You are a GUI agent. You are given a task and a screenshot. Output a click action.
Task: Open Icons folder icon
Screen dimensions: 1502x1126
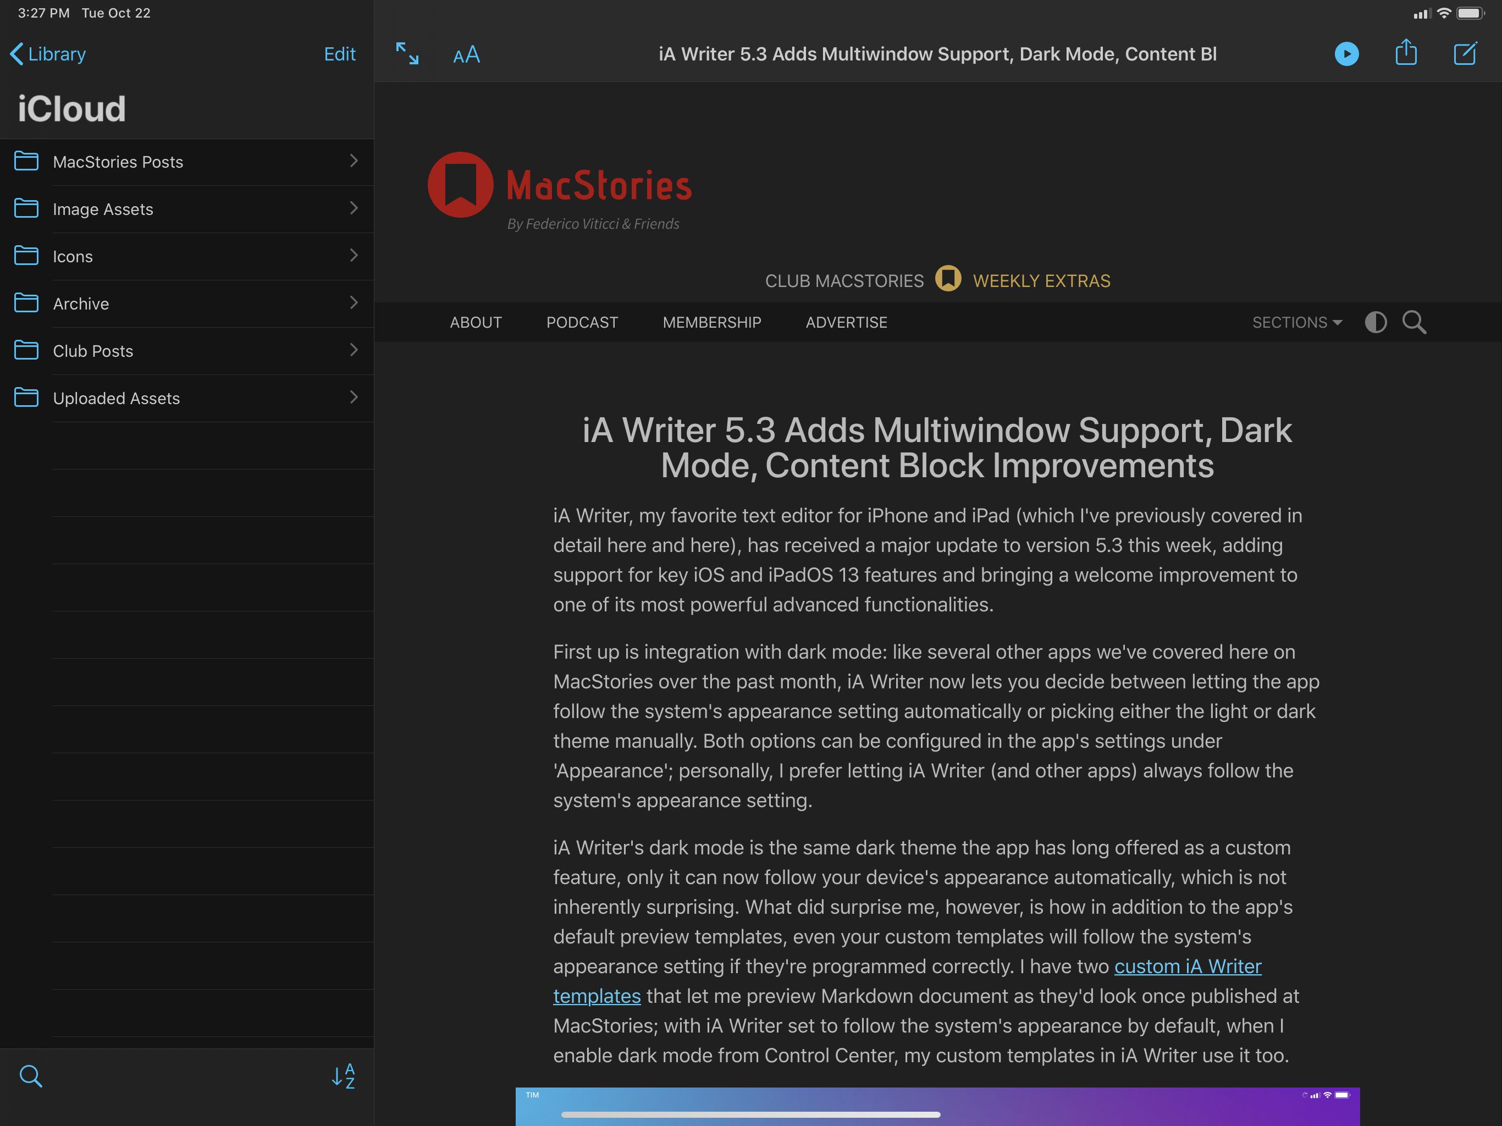tap(26, 255)
